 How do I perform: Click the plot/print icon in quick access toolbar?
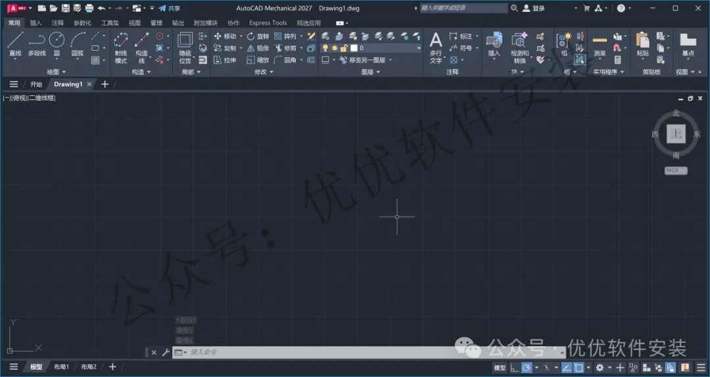pyautogui.click(x=89, y=8)
